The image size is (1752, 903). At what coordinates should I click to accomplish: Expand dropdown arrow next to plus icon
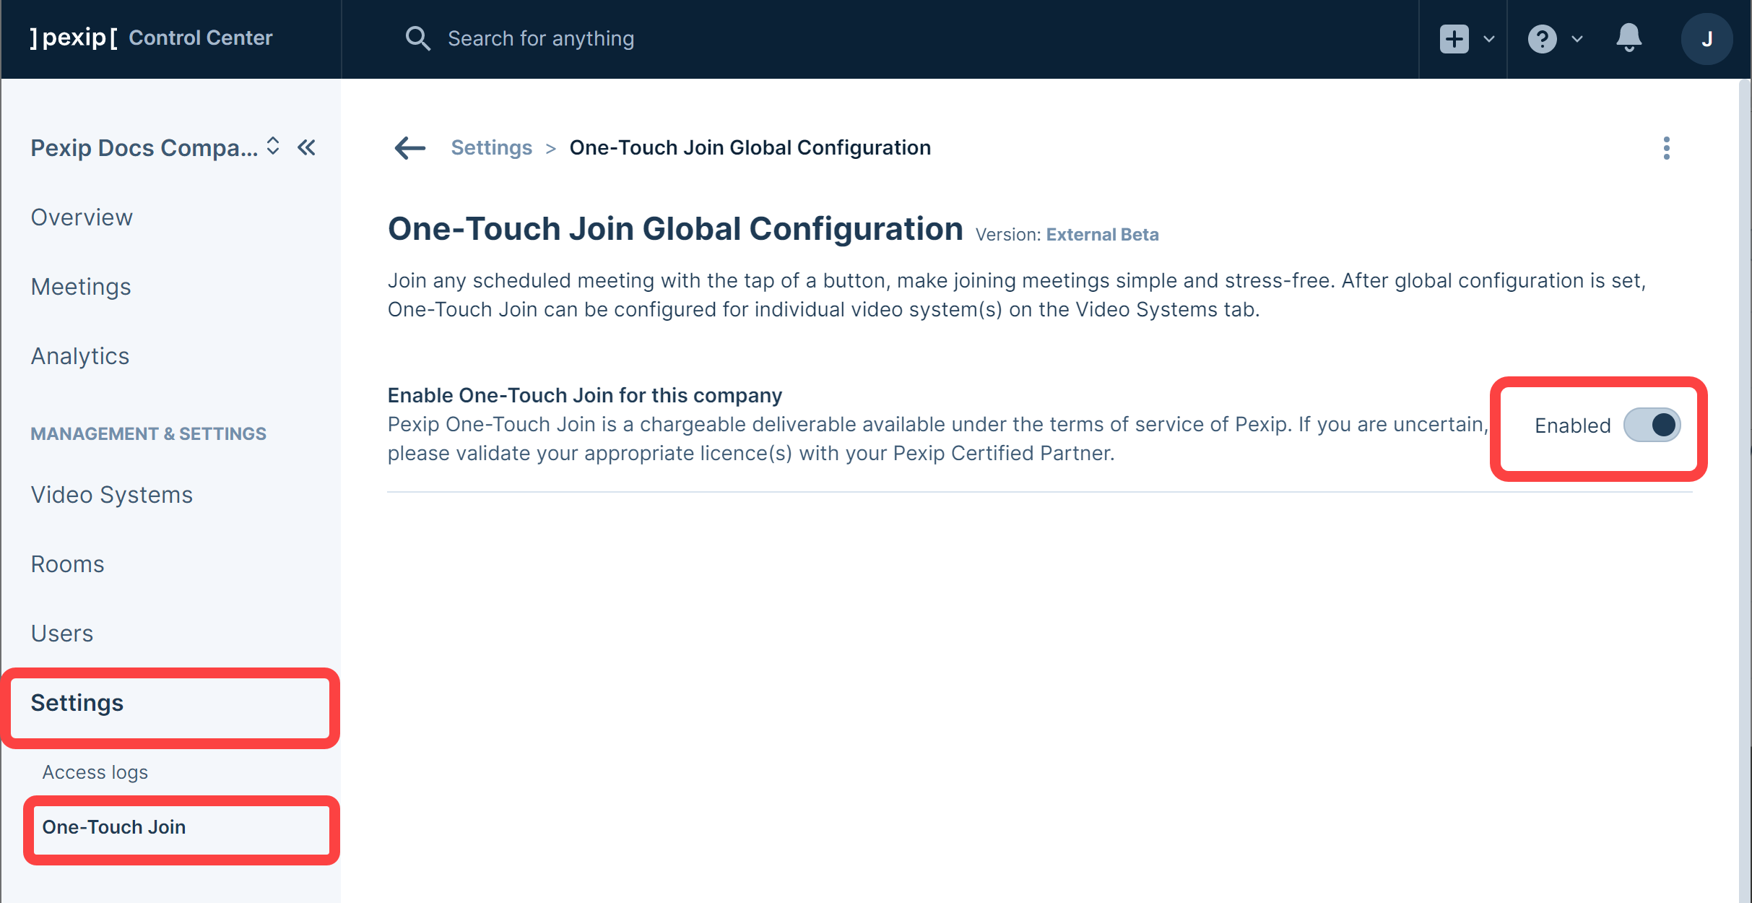click(x=1489, y=39)
